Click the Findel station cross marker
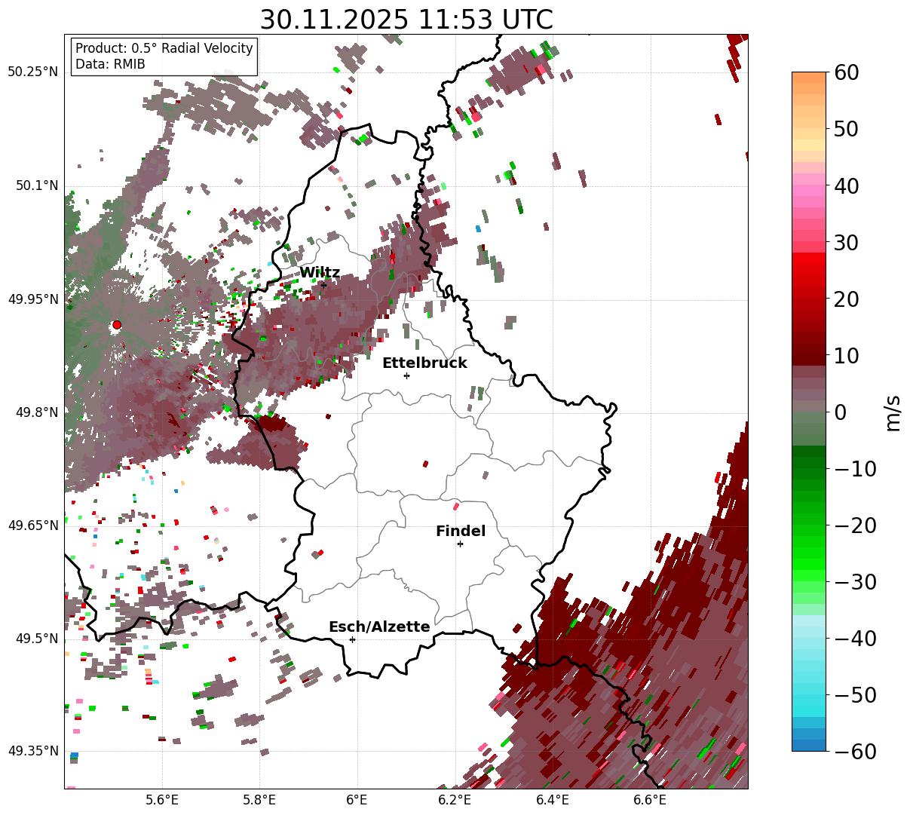Viewport: 910px width, 815px height. pyautogui.click(x=460, y=544)
